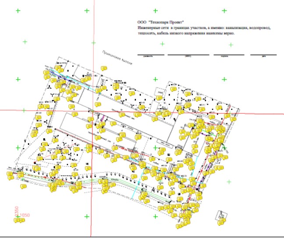
Task: Click the intersection of the red crosshair lines
Action: (92, 110)
